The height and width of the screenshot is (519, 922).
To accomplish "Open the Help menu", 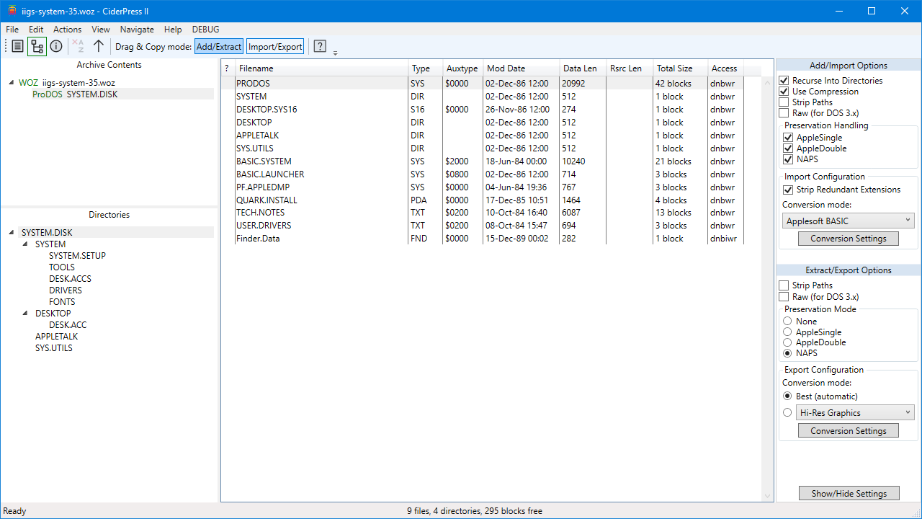I will [x=173, y=30].
